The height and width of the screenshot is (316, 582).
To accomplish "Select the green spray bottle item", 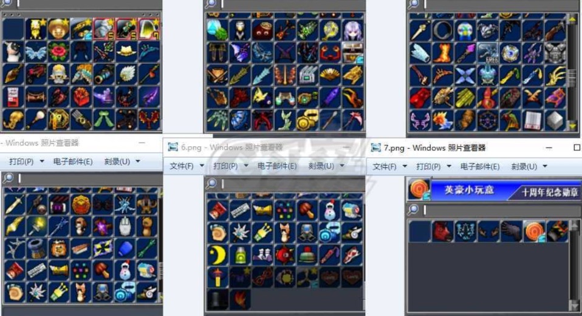I will click(240, 255).
